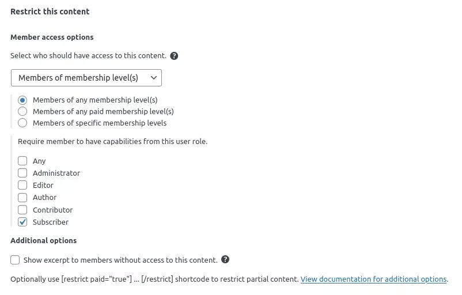Open View documentation for additional options link
Viewport: 462px width, 295px height.
pos(374,279)
